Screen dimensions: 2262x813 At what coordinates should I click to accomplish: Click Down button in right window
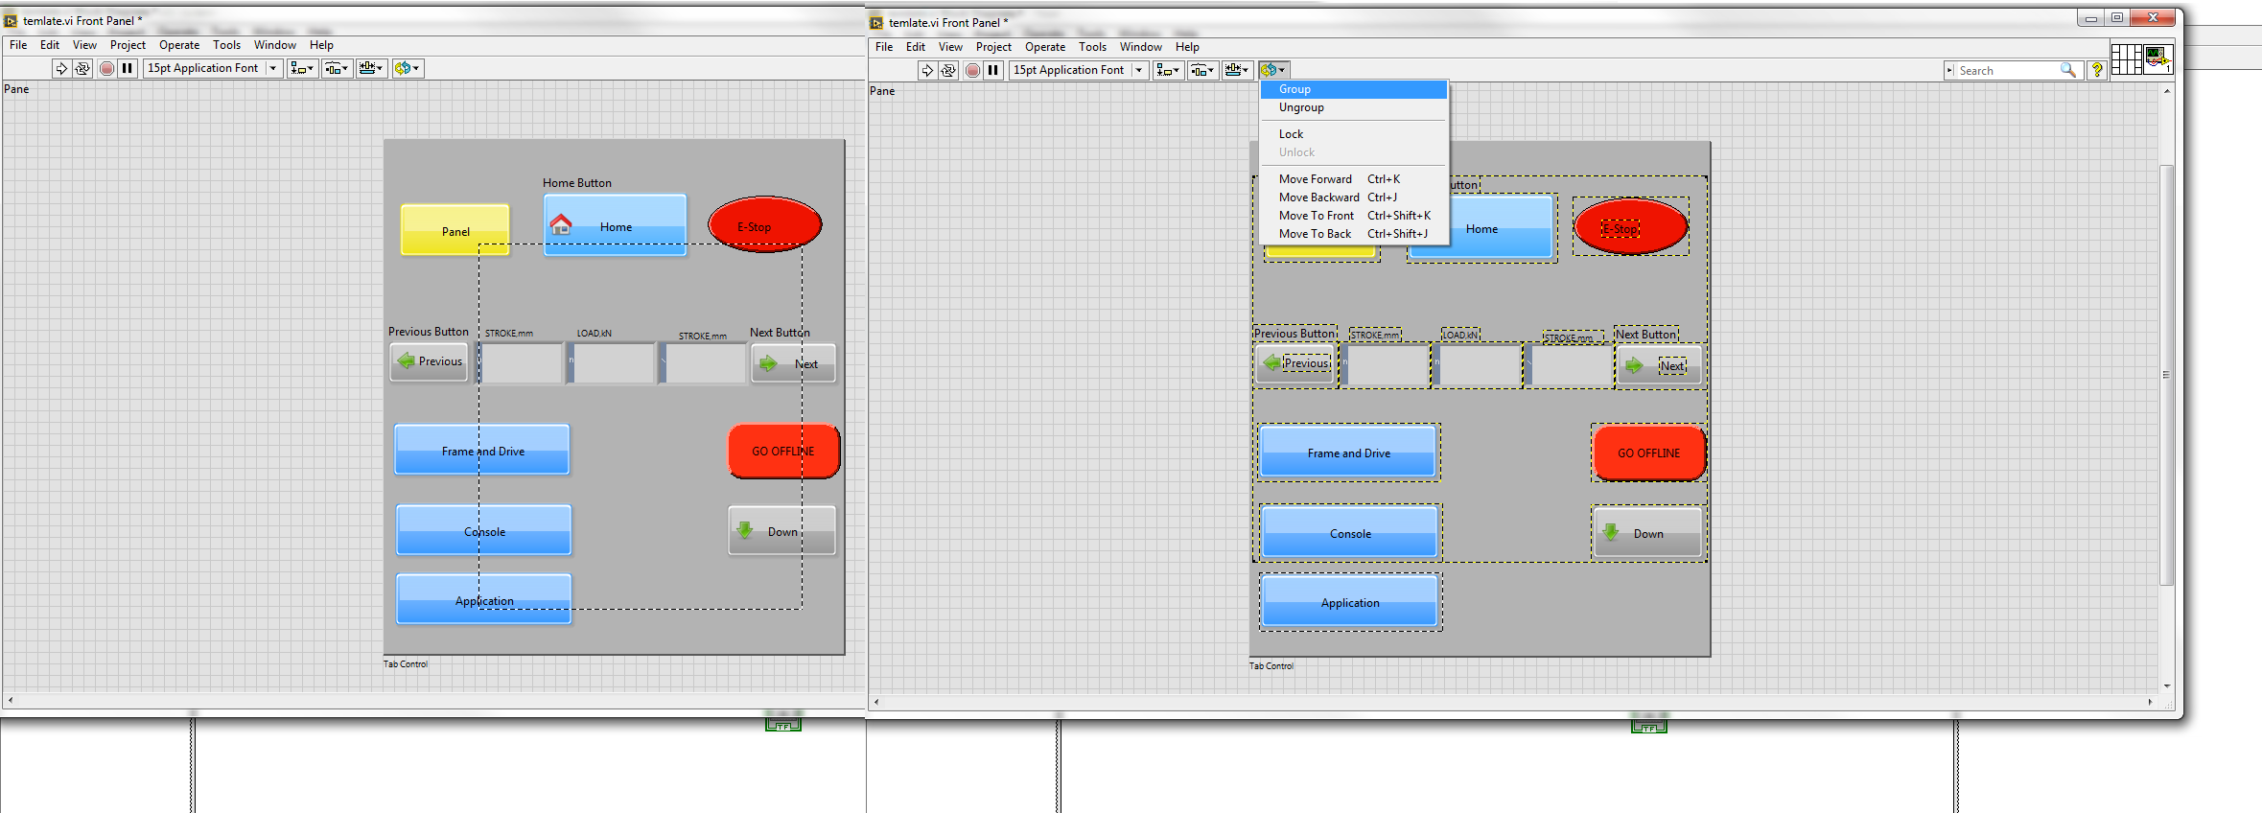[x=1647, y=533]
